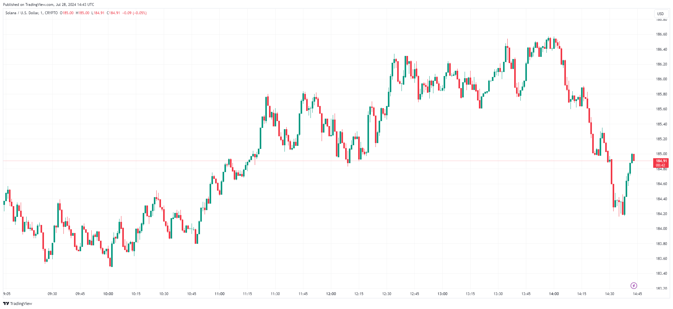The height and width of the screenshot is (309, 673).
Task: Click the red 184.91 price label
Action: 661,163
